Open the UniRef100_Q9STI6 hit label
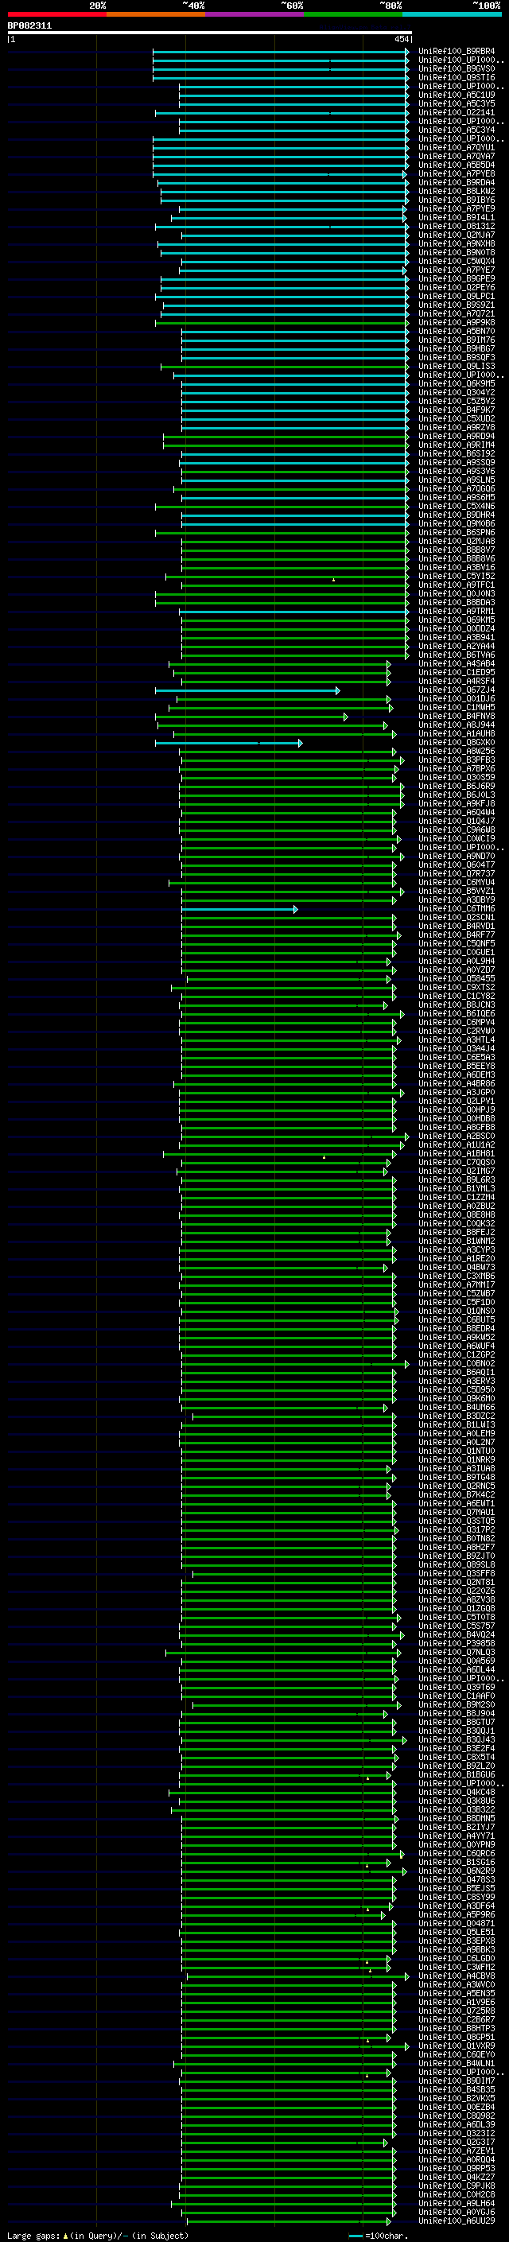509x2242 pixels. point(457,77)
